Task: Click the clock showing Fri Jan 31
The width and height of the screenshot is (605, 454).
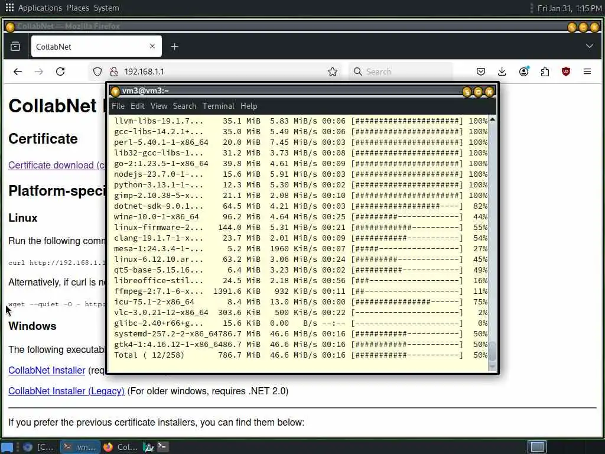Action: tap(570, 8)
